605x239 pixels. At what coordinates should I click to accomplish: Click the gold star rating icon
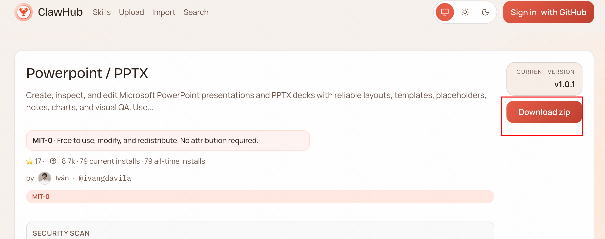[x=30, y=161]
